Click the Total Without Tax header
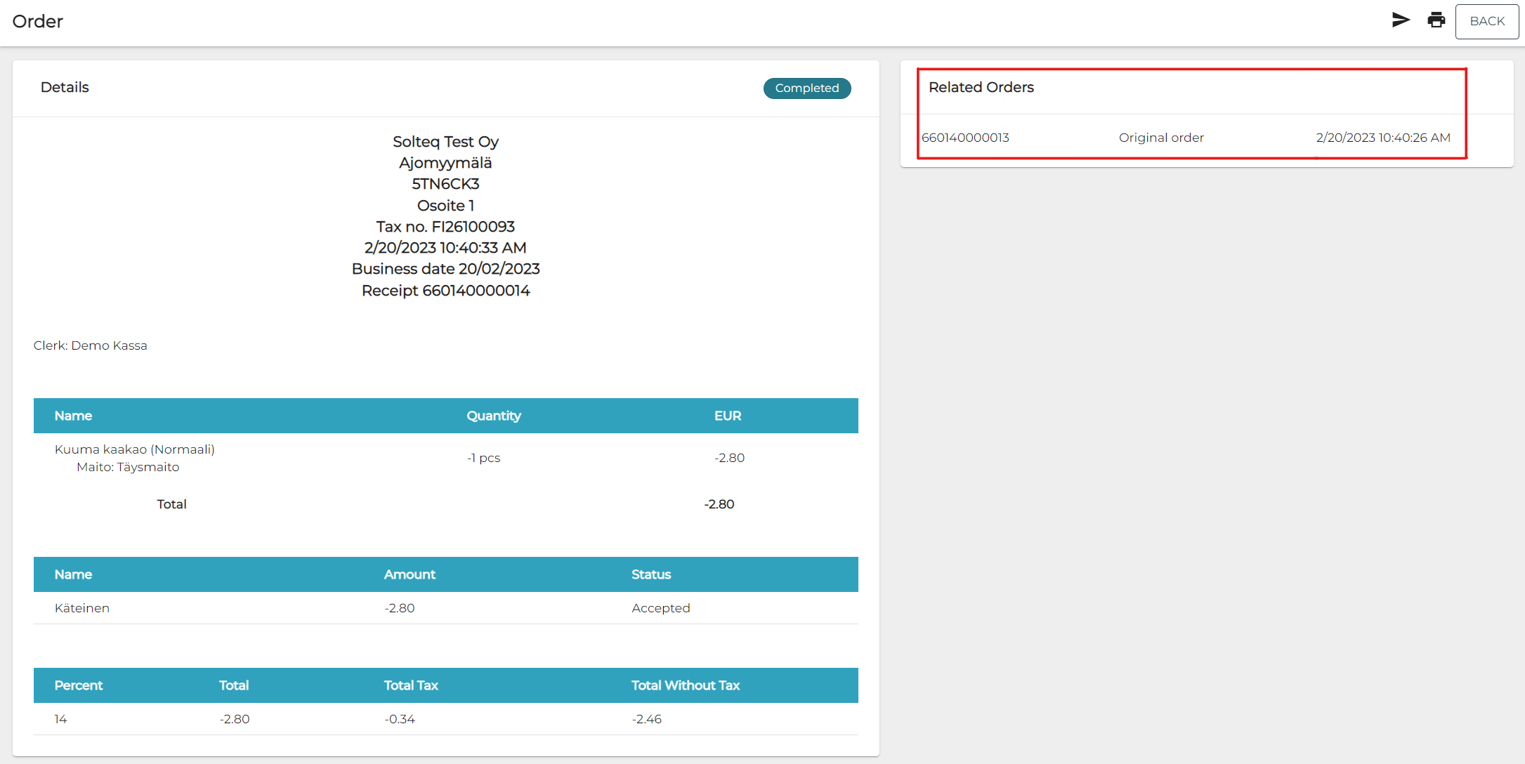Image resolution: width=1525 pixels, height=764 pixels. click(685, 685)
